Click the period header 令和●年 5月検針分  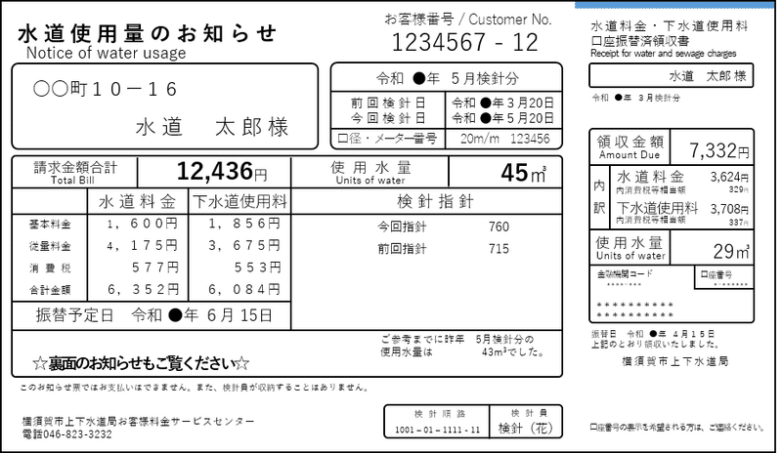click(x=447, y=78)
